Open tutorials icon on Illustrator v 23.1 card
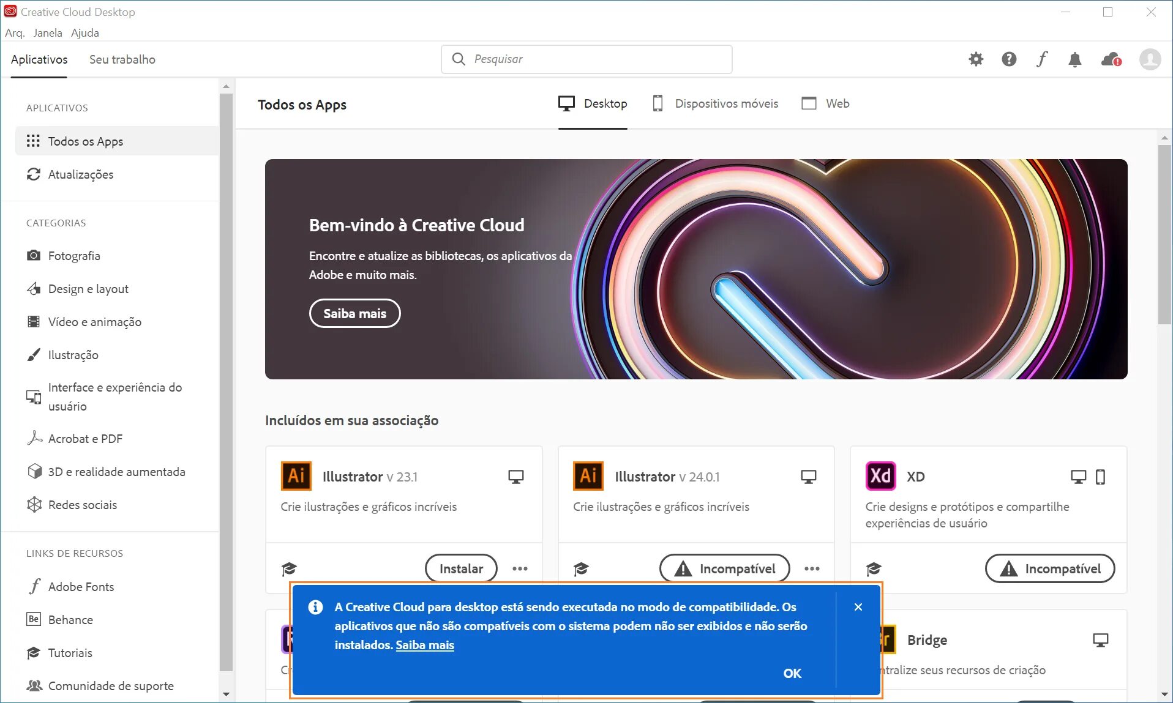This screenshot has width=1173, height=703. [289, 569]
